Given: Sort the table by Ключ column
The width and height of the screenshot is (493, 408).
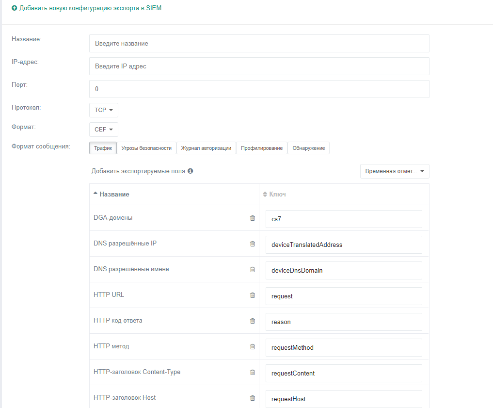Looking at the screenshot, I should 277,195.
